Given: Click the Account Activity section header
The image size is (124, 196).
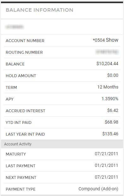Looking at the screenshot, I should pyautogui.click(x=62, y=144).
